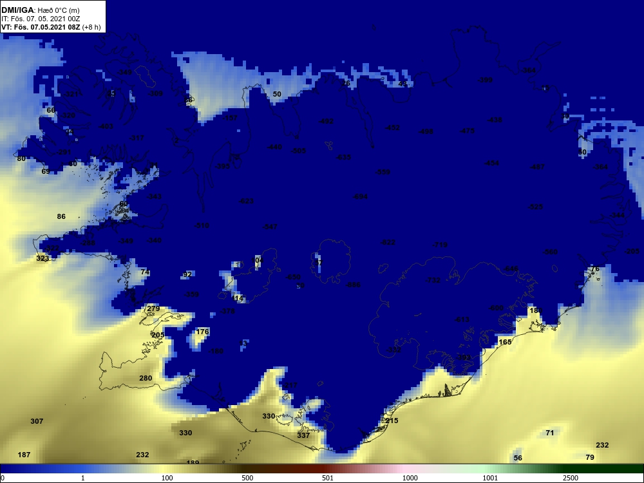Click the map value '79'
The height and width of the screenshot is (483, 644).
click(590, 457)
